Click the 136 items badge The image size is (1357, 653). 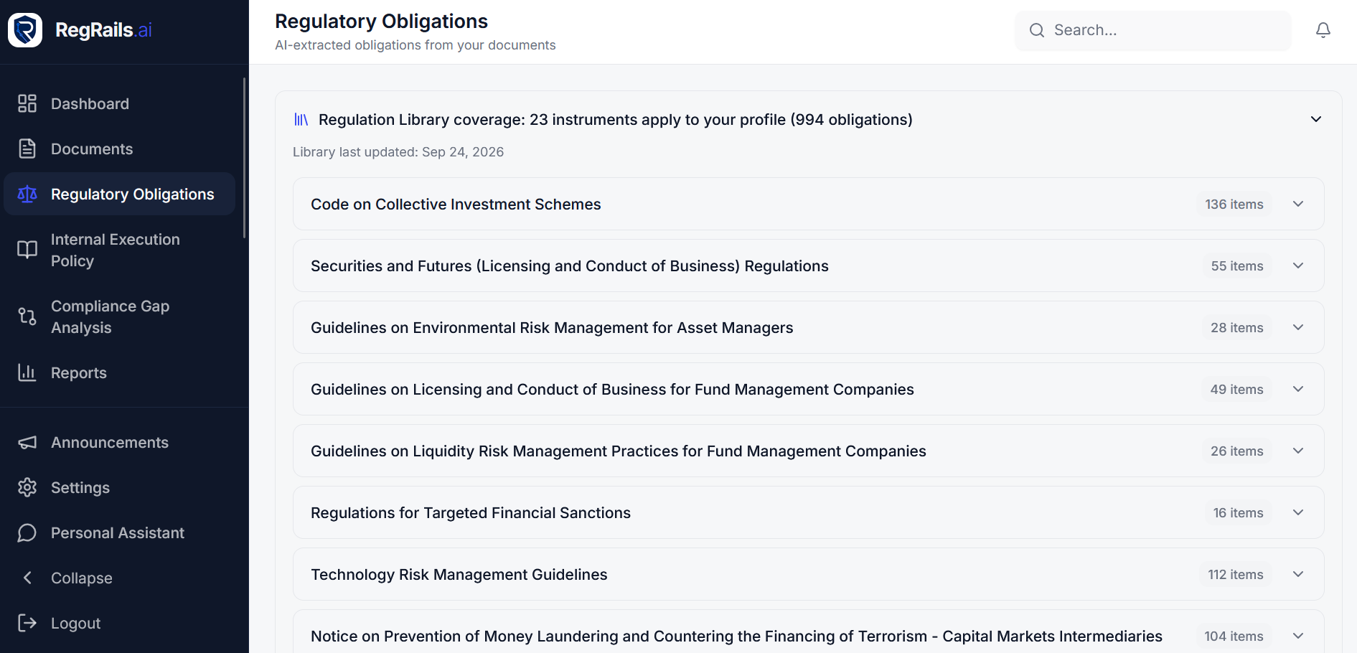pos(1234,204)
